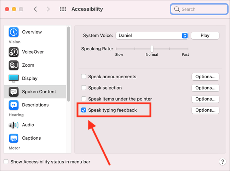Open the System Voice dropdown
This screenshot has height=171, width=230.
point(152,36)
